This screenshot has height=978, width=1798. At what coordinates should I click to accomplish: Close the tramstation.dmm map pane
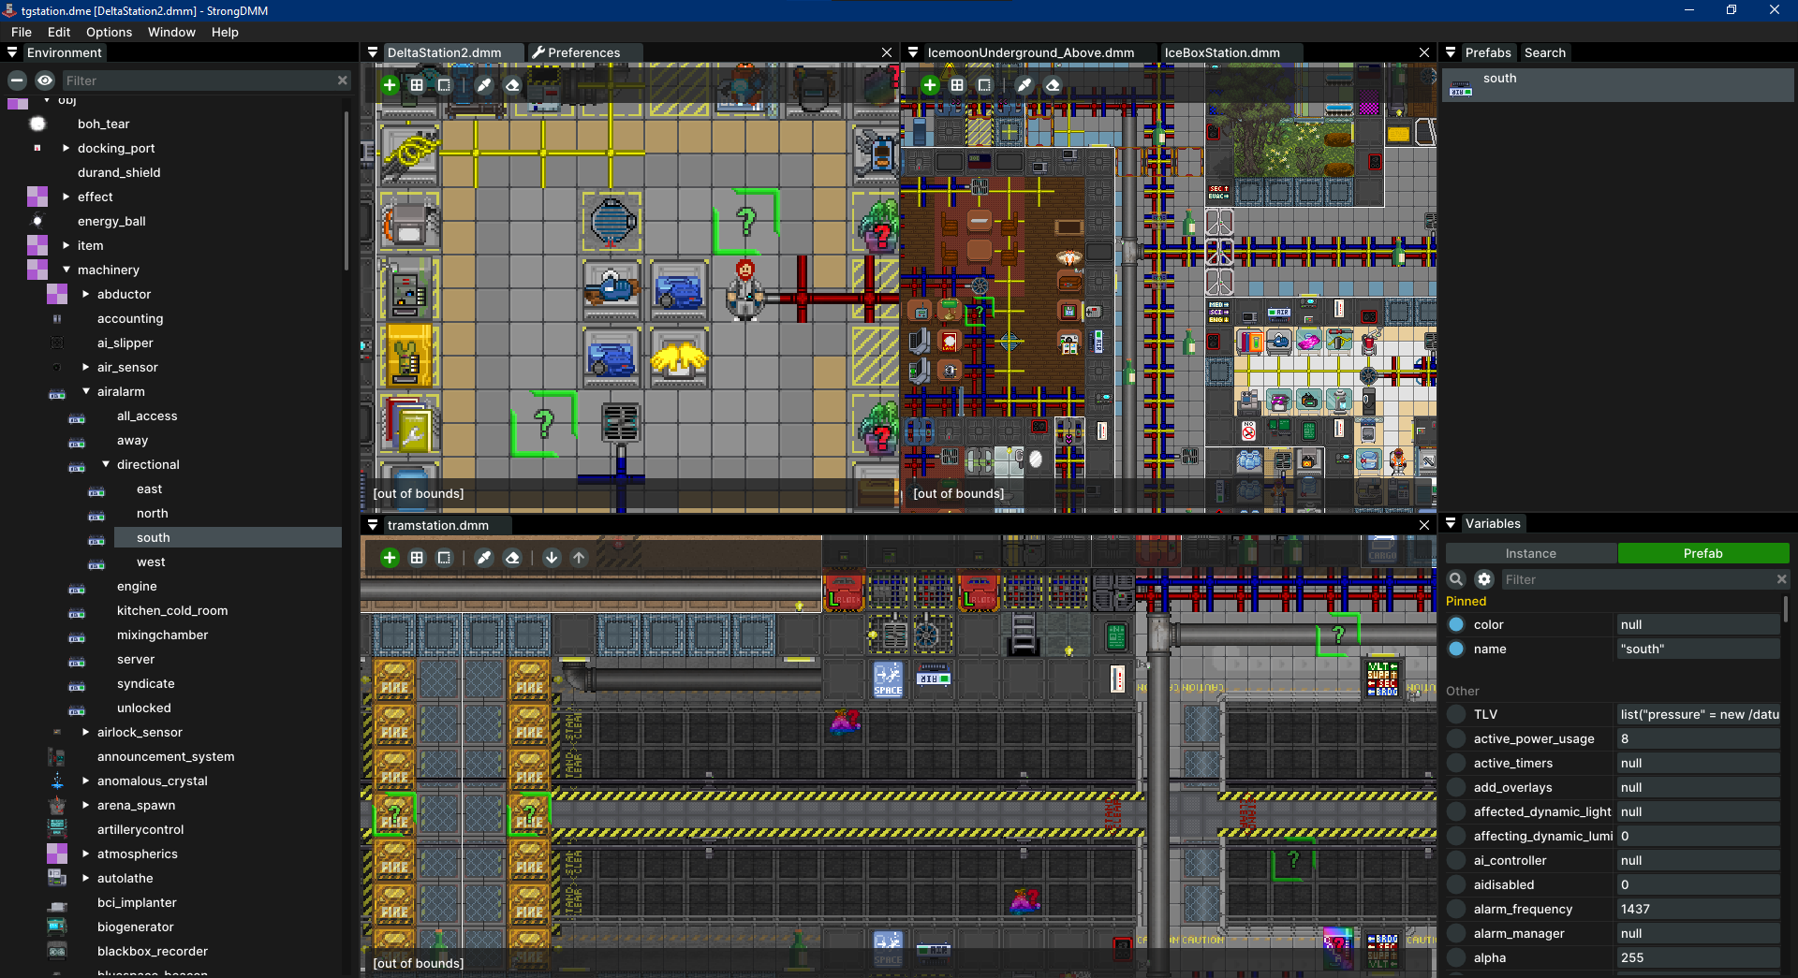(1424, 525)
